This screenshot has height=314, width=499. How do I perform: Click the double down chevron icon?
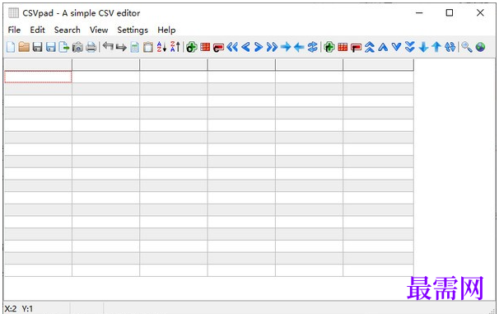tap(410, 47)
